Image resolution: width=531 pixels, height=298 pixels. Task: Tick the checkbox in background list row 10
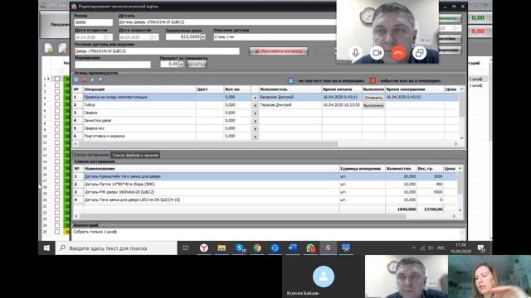57,136
